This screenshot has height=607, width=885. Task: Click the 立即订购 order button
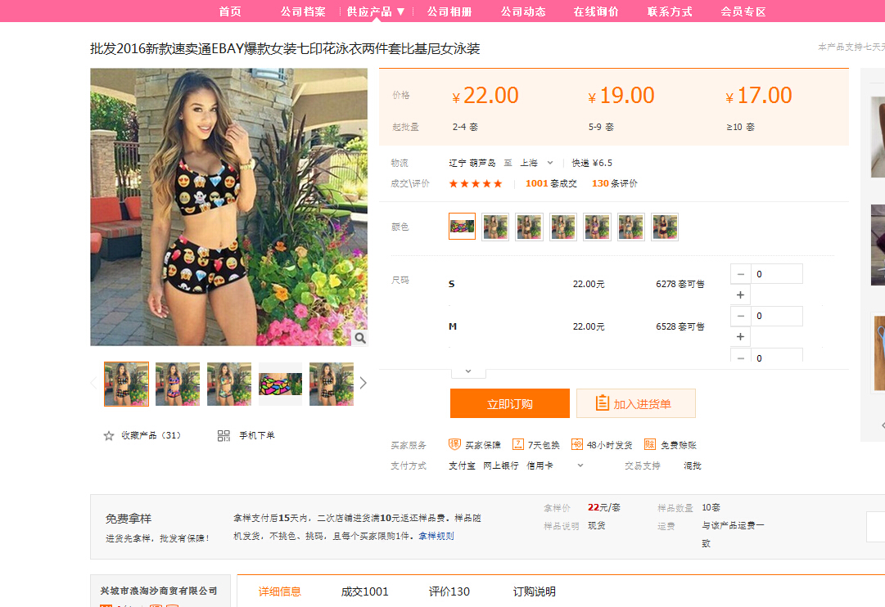[509, 404]
